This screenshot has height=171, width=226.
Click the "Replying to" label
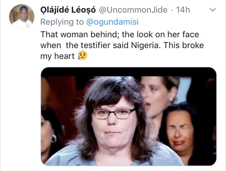[x=62, y=22]
